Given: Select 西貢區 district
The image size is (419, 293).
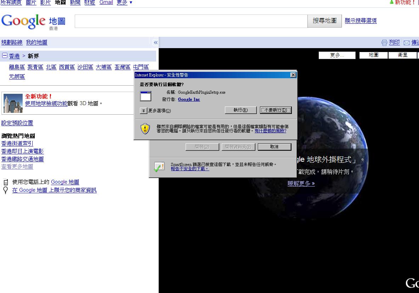Looking at the screenshot, I should [67, 67].
